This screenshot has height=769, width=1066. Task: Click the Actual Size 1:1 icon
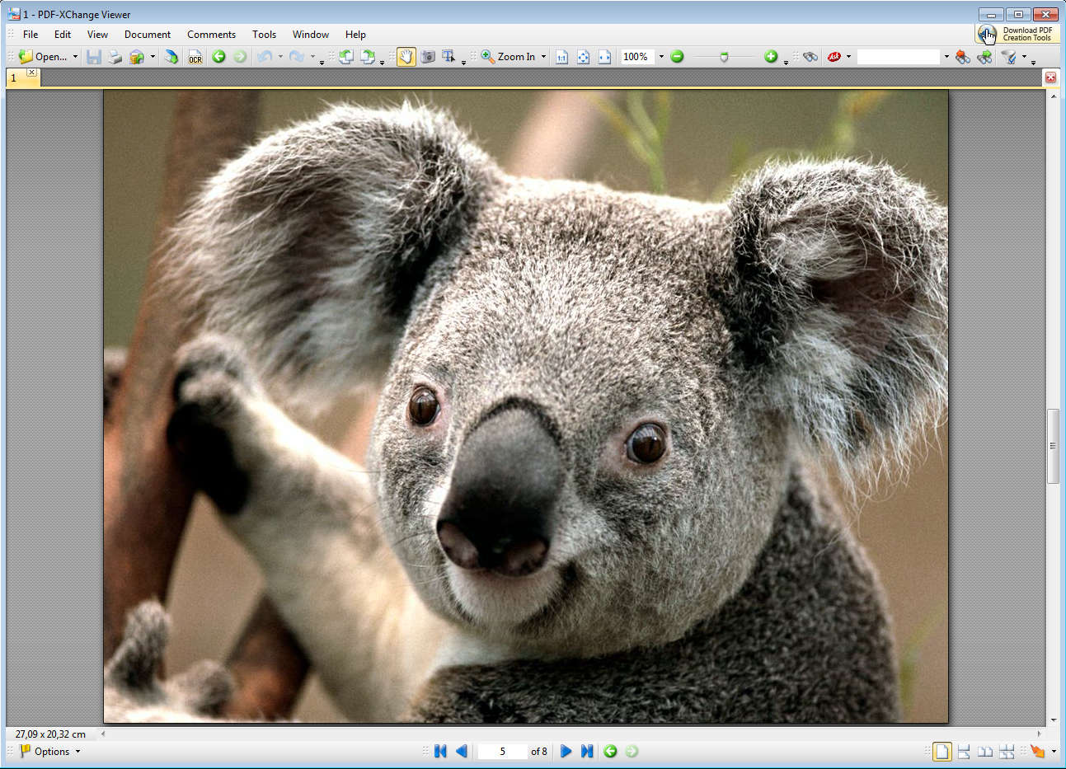(x=561, y=57)
